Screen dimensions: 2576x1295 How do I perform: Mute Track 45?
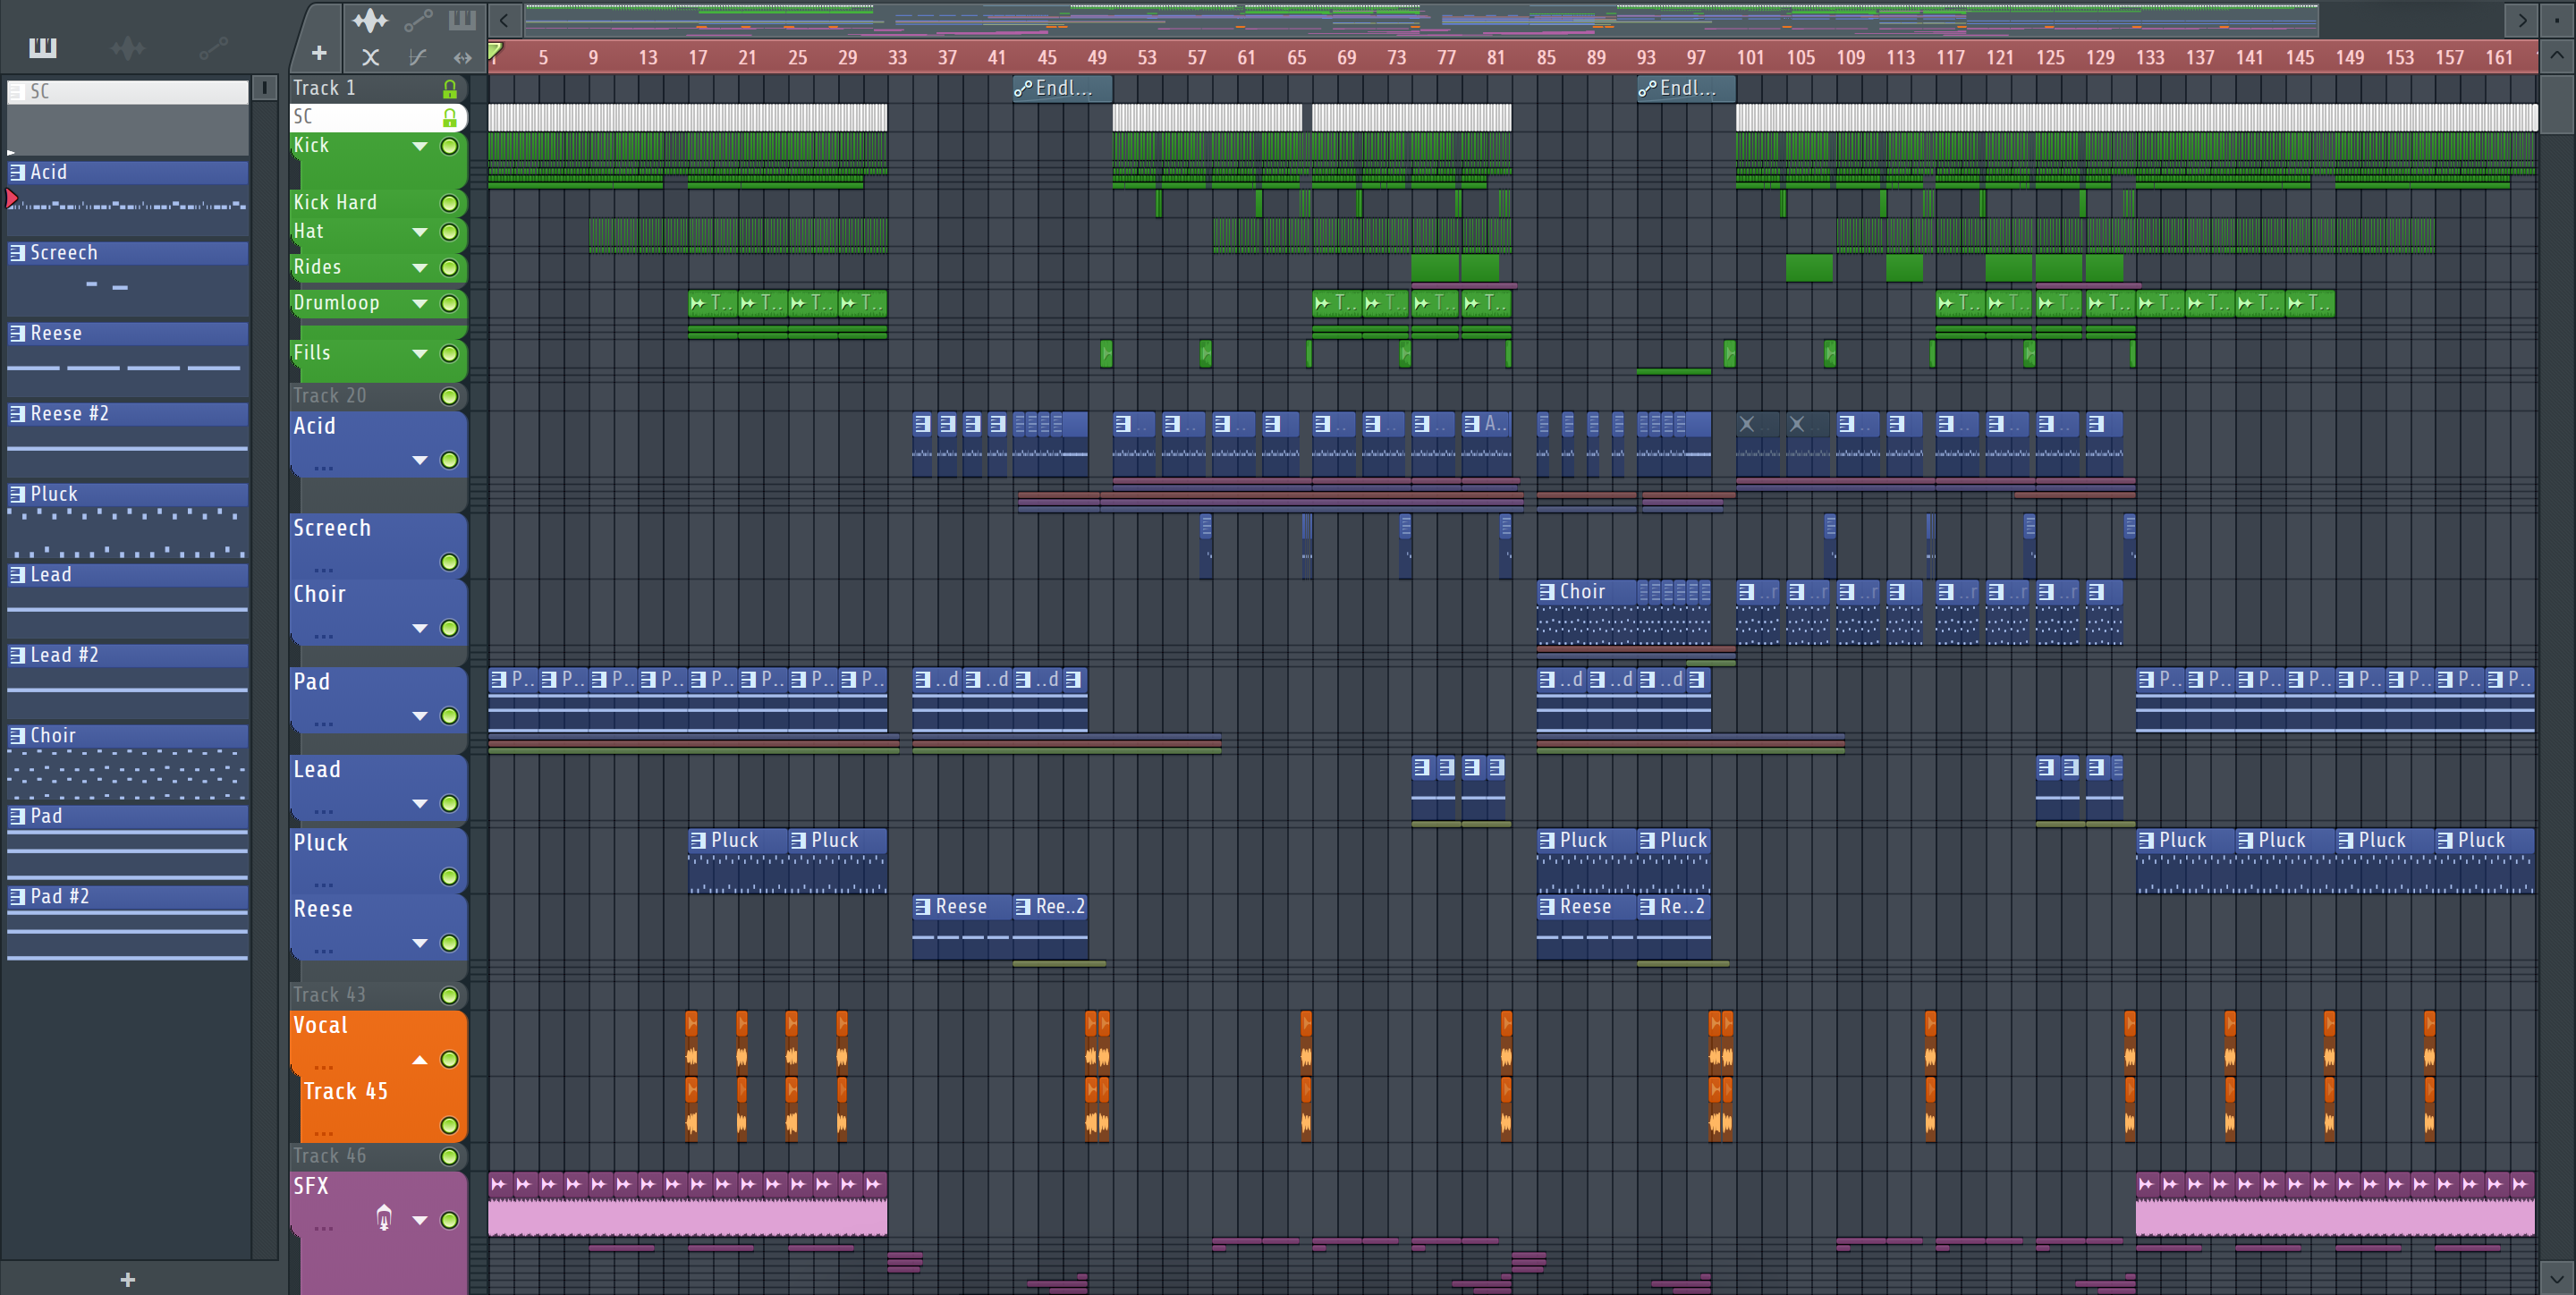point(450,1126)
